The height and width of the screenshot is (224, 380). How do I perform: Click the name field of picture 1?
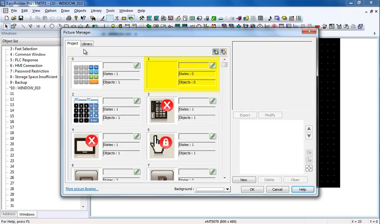pyautogui.click(x=193, y=65)
